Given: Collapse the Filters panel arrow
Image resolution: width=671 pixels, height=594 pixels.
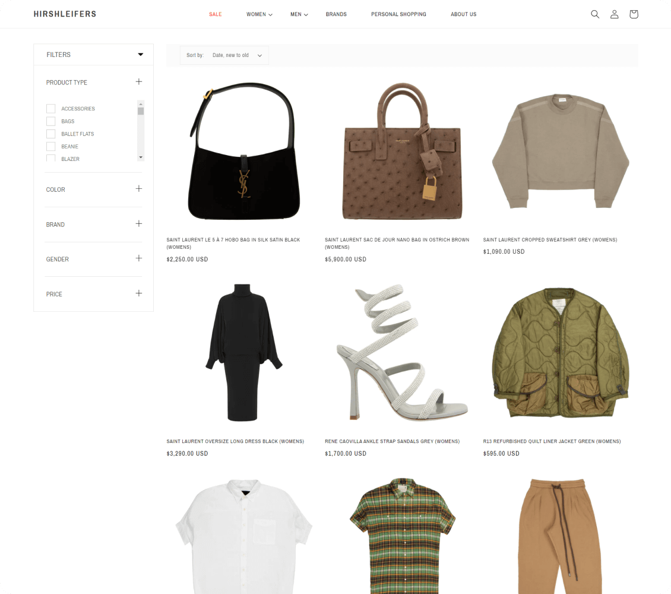Looking at the screenshot, I should point(141,55).
